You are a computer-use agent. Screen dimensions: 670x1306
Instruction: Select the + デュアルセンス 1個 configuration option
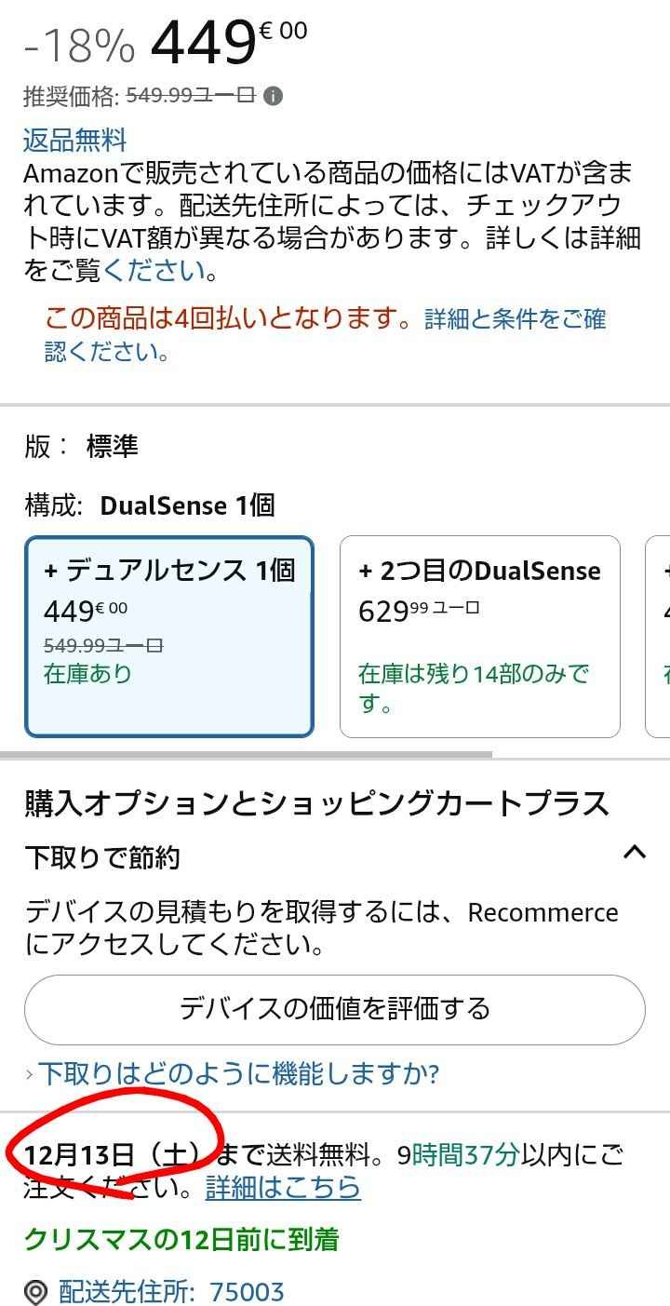coord(168,636)
